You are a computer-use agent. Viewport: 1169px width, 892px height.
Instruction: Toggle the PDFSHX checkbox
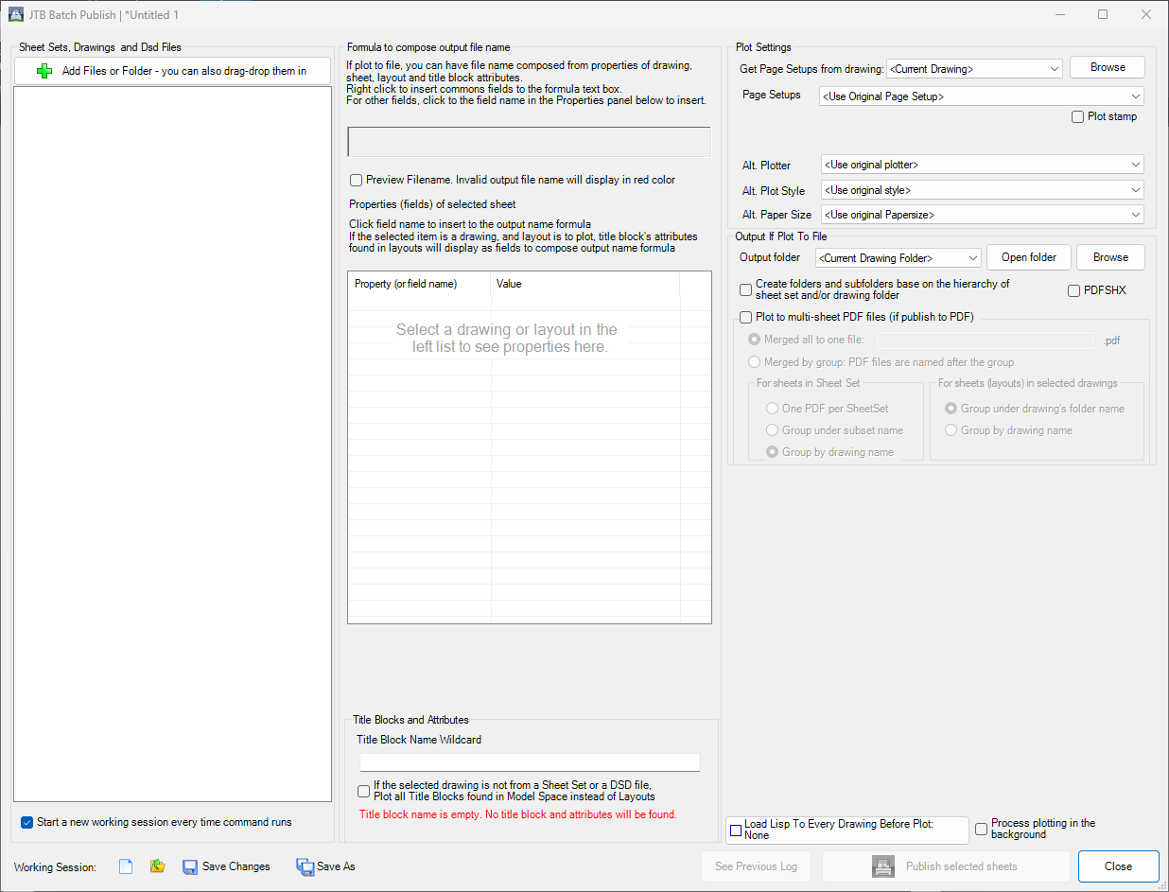pyautogui.click(x=1073, y=290)
